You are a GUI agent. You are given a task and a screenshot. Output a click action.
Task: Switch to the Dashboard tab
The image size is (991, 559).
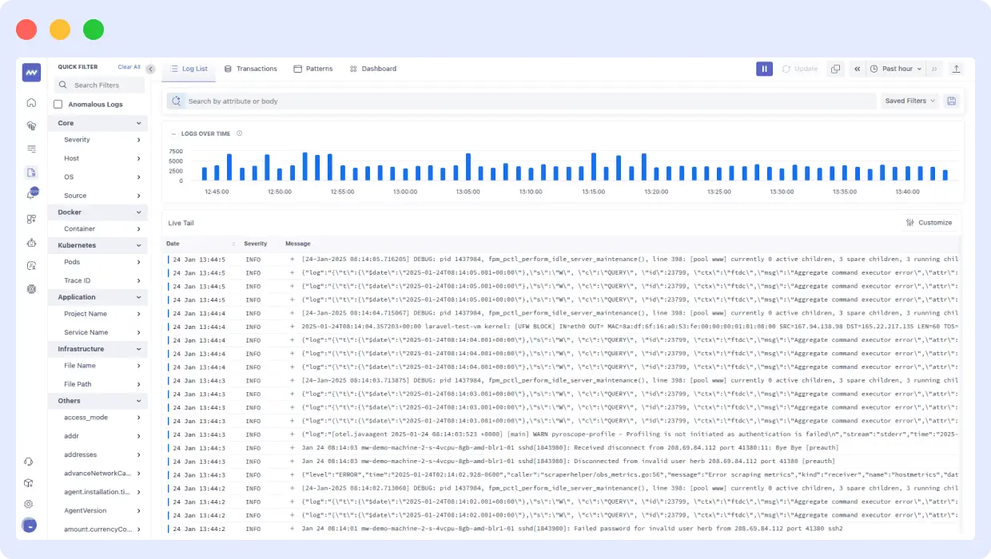pyautogui.click(x=373, y=69)
